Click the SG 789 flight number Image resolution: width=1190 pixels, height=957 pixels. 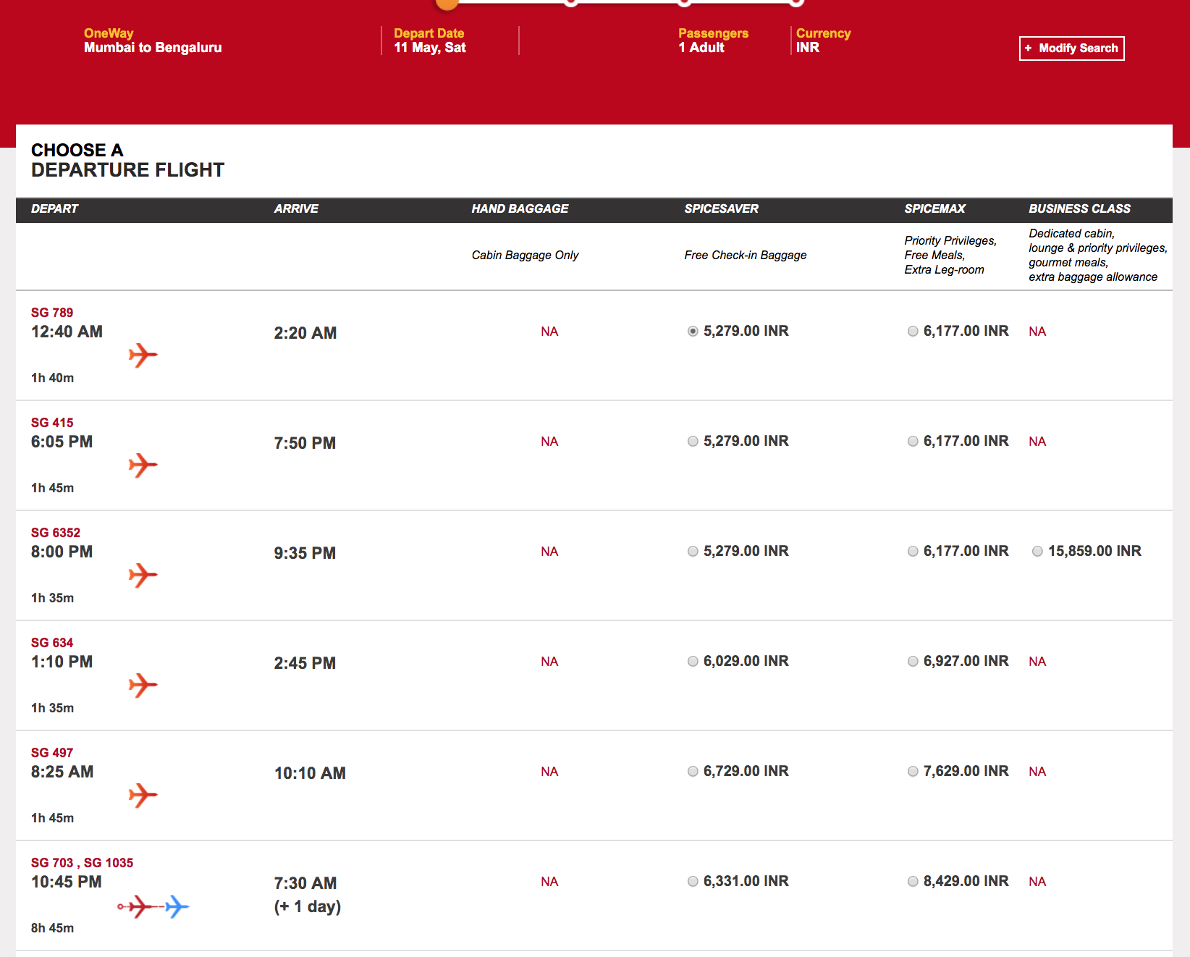tap(51, 312)
